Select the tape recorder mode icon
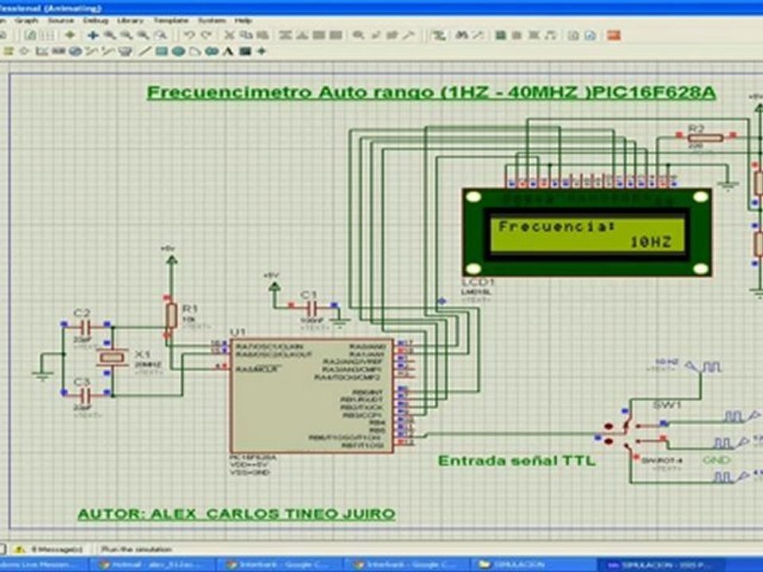Image resolution: width=763 pixels, height=572 pixels. coord(58,51)
